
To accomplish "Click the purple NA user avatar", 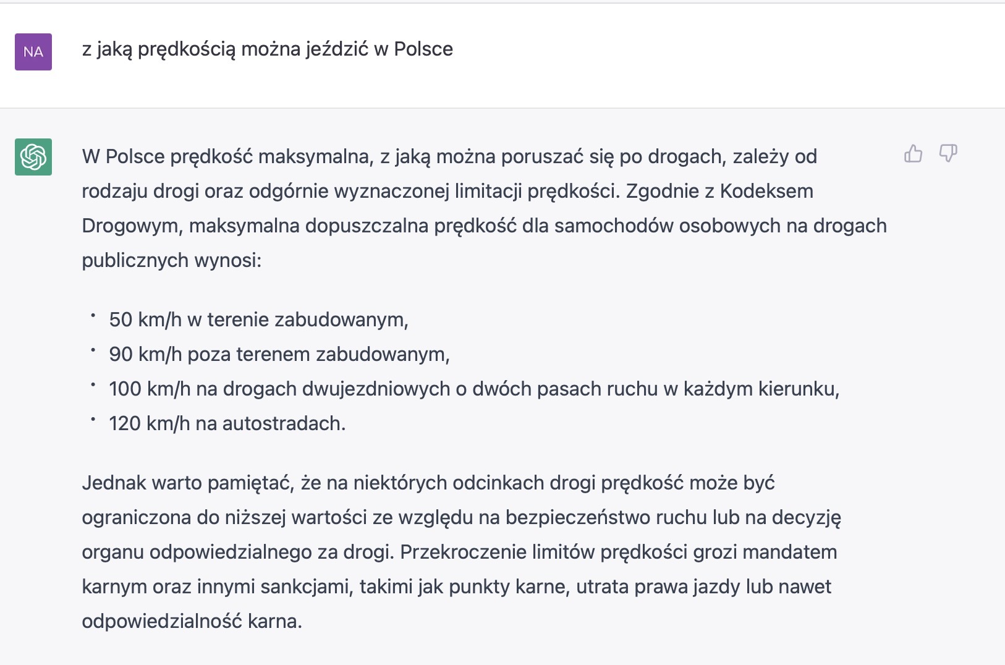I will [33, 52].
